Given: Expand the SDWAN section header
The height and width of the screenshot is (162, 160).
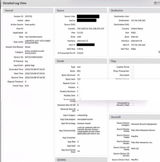Looking at the screenshot, I should [81, 160].
